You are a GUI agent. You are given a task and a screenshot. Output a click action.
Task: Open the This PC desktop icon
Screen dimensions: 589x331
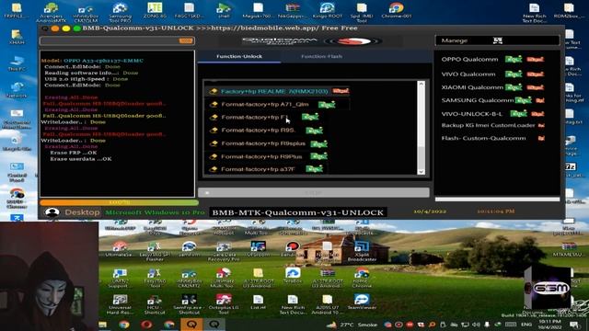pos(17,63)
